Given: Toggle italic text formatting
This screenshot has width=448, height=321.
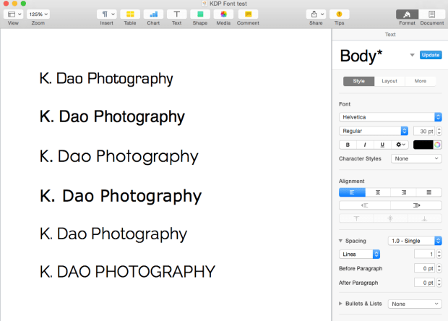Looking at the screenshot, I should (x=365, y=145).
